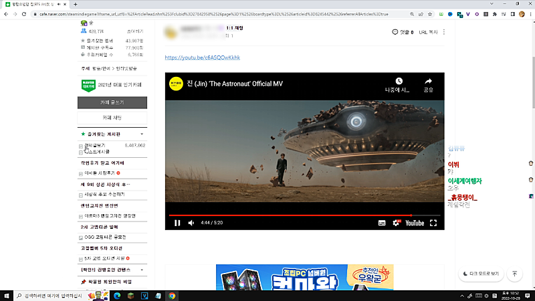Toggle video subtitles icon
The image size is (535, 301).
point(382,223)
